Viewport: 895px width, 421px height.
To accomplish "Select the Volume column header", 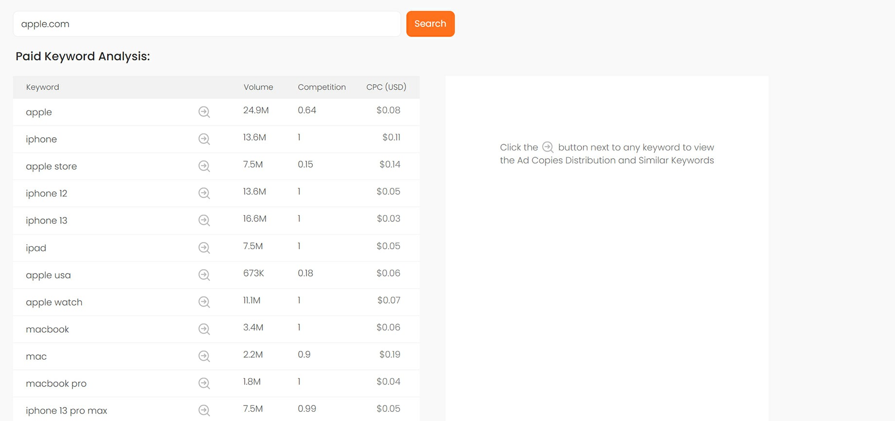I will click(x=258, y=87).
